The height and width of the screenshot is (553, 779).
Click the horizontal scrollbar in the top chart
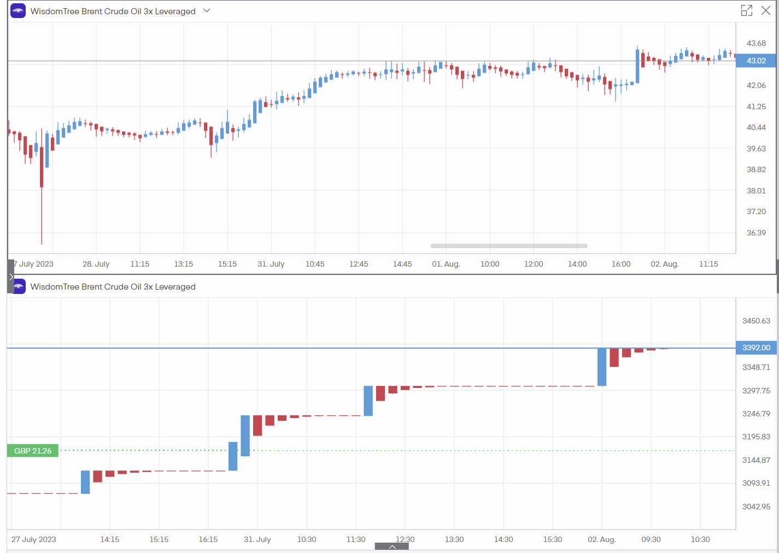coord(509,246)
